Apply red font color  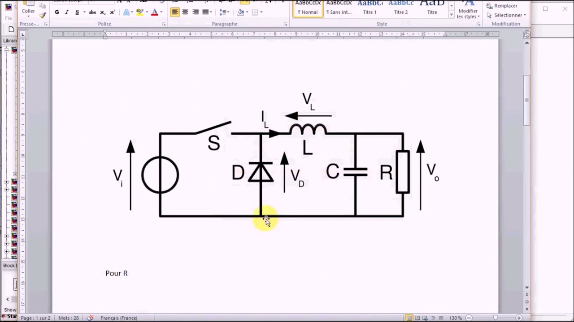155,12
